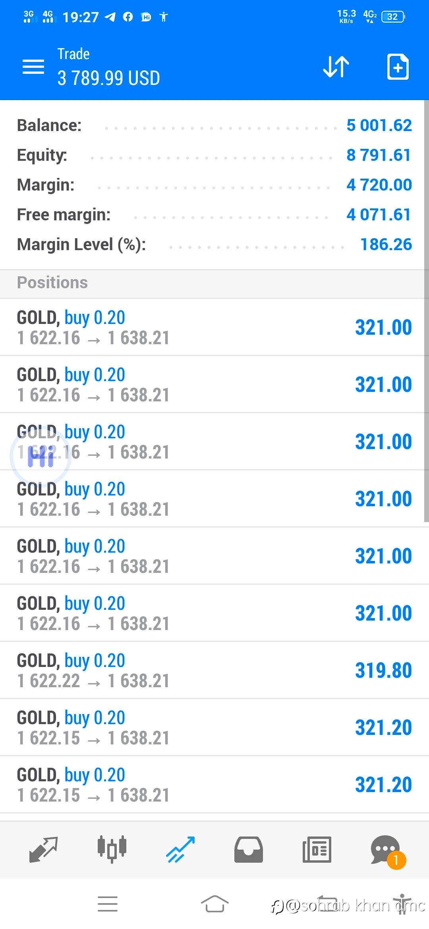Select the Trade trending-arrow tab
Screen dimensions: 429x929
pyautogui.click(x=180, y=849)
